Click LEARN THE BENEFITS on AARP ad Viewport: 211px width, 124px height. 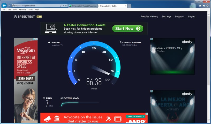(x=135, y=116)
